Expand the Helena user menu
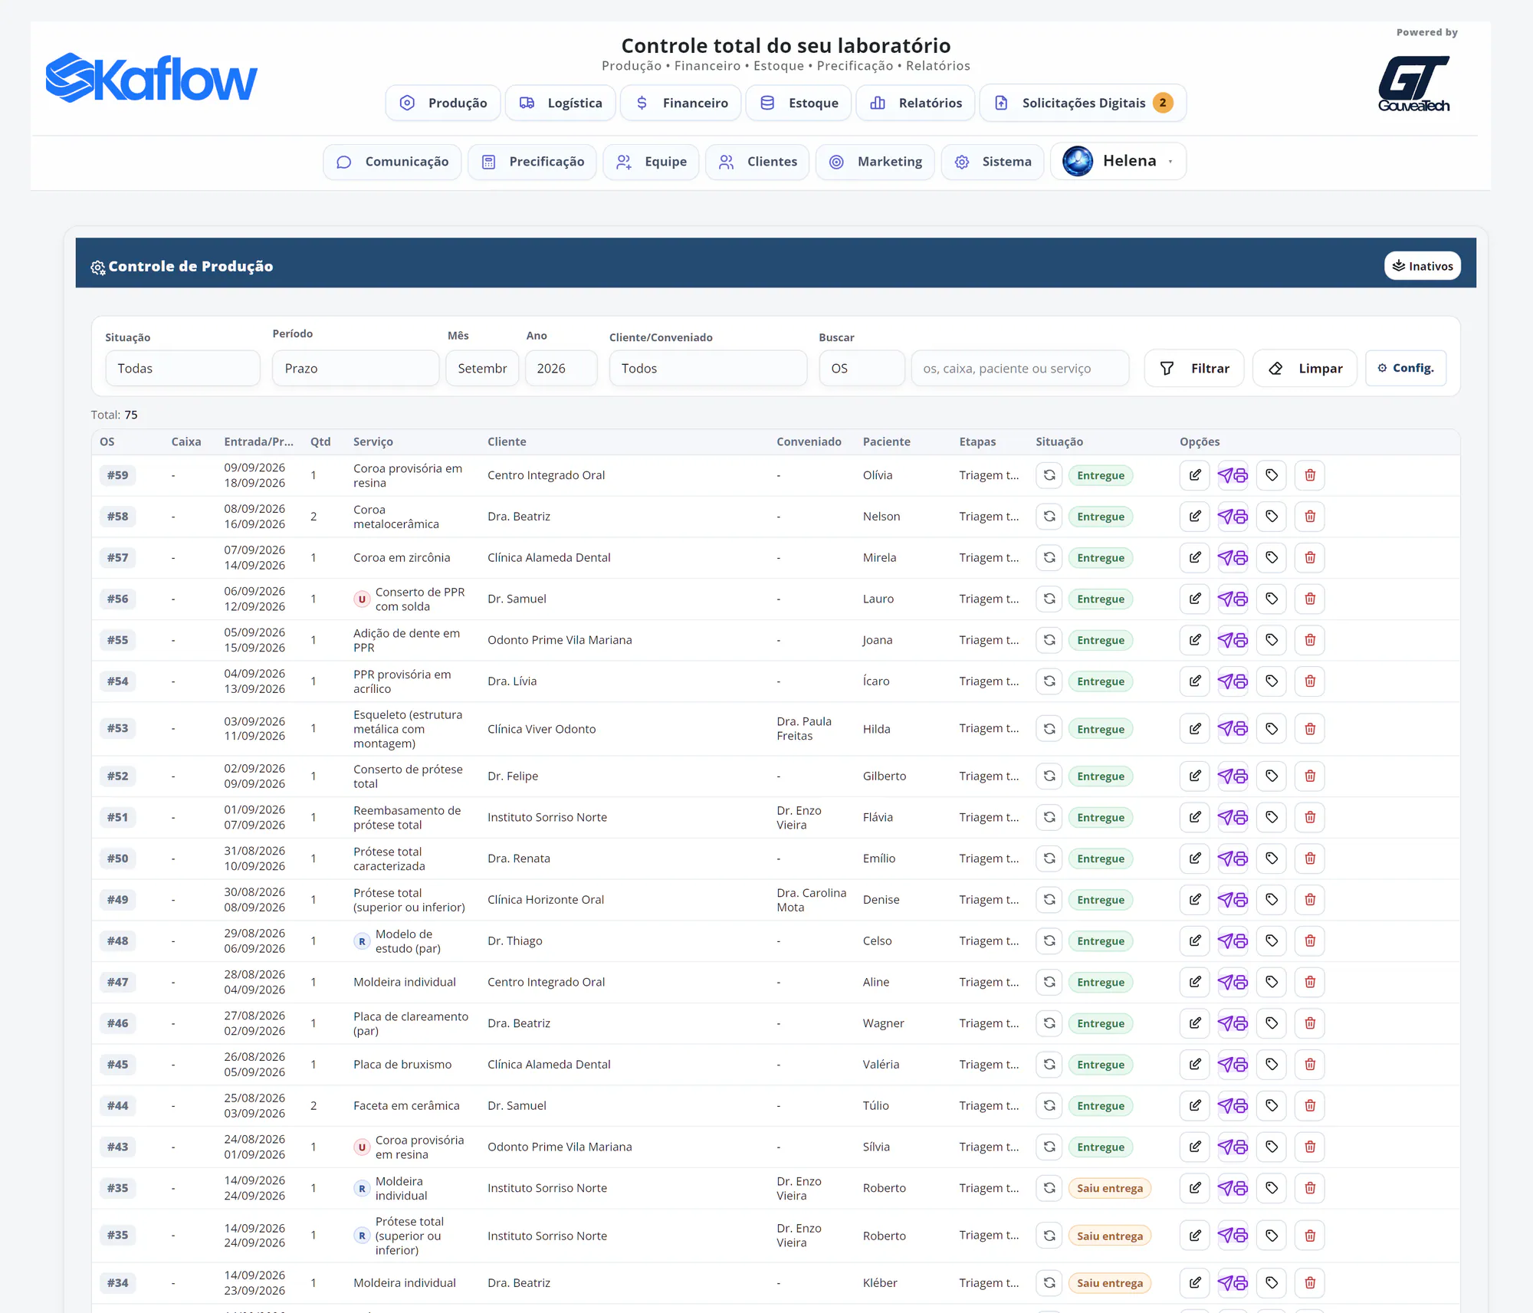This screenshot has height=1313, width=1533. coord(1118,162)
